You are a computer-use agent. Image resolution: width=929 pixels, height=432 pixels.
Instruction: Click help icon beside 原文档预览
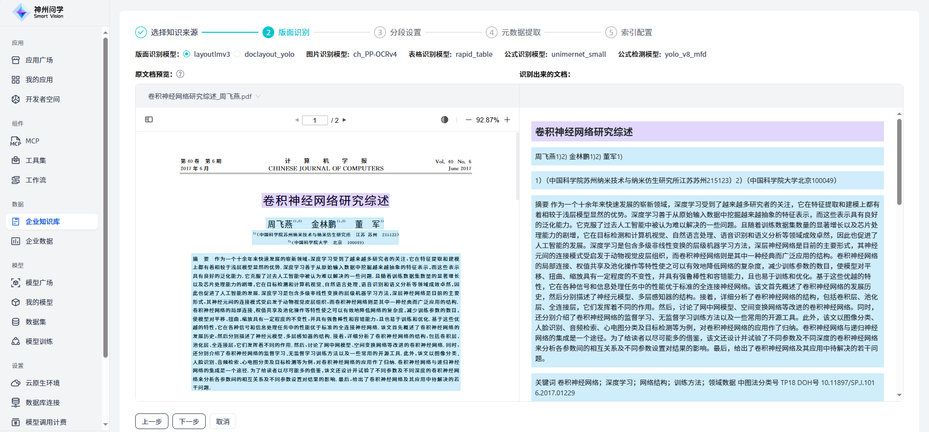coord(180,74)
